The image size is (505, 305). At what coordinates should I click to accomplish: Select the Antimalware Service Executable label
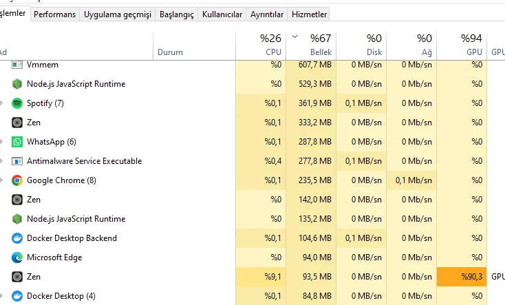click(x=85, y=161)
